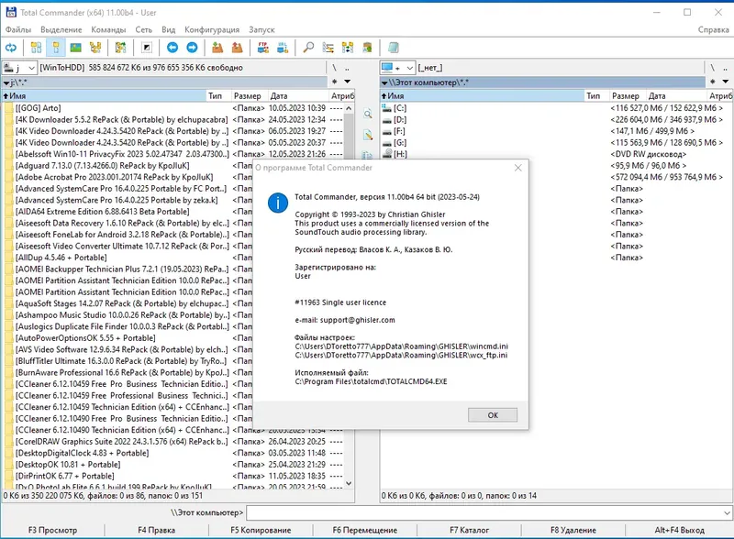
Task: Expand right panel path history at Этот компьютер
Action: (384, 82)
